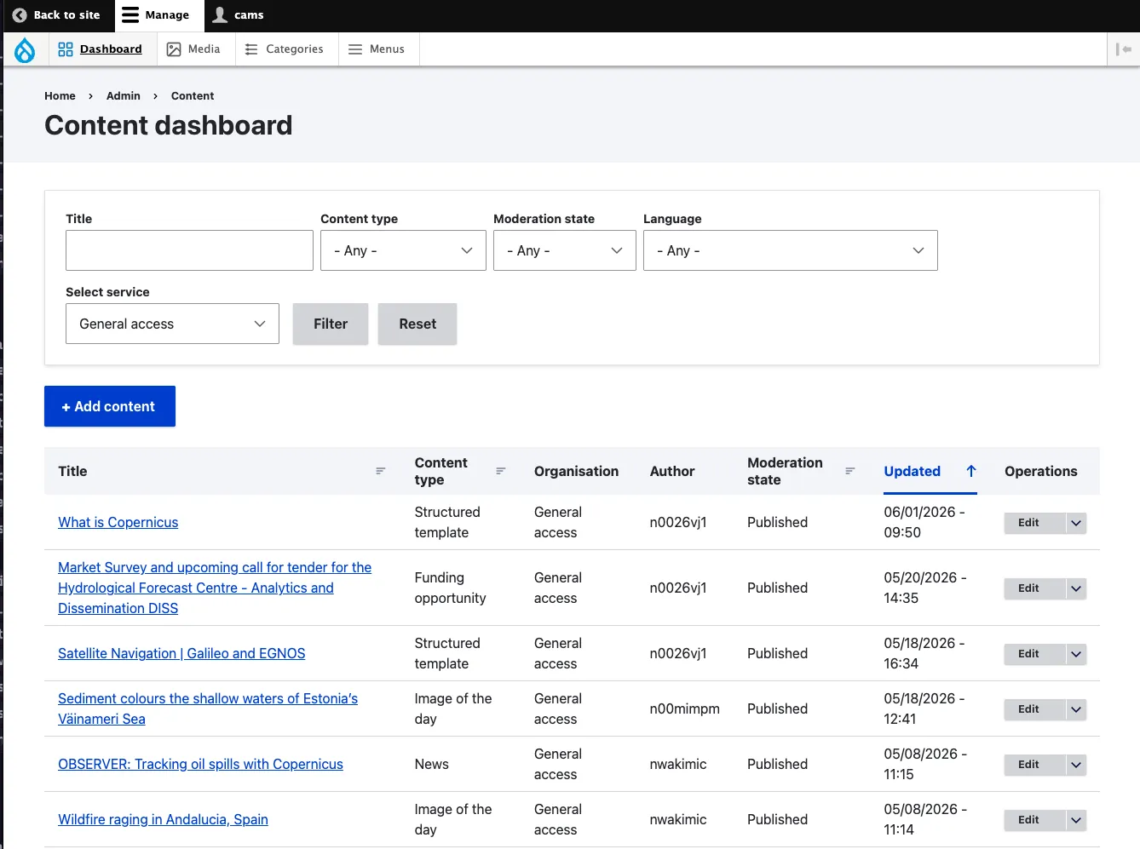Screen dimensions: 1140x849
Task: Expand operations for Market Survey row
Action: [1077, 588]
